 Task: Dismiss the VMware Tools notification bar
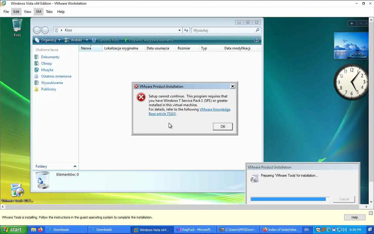pyautogui.click(x=371, y=213)
